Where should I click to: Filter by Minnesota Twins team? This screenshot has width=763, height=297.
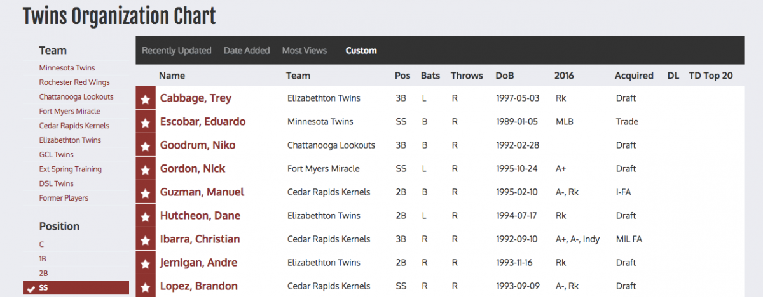[67, 68]
